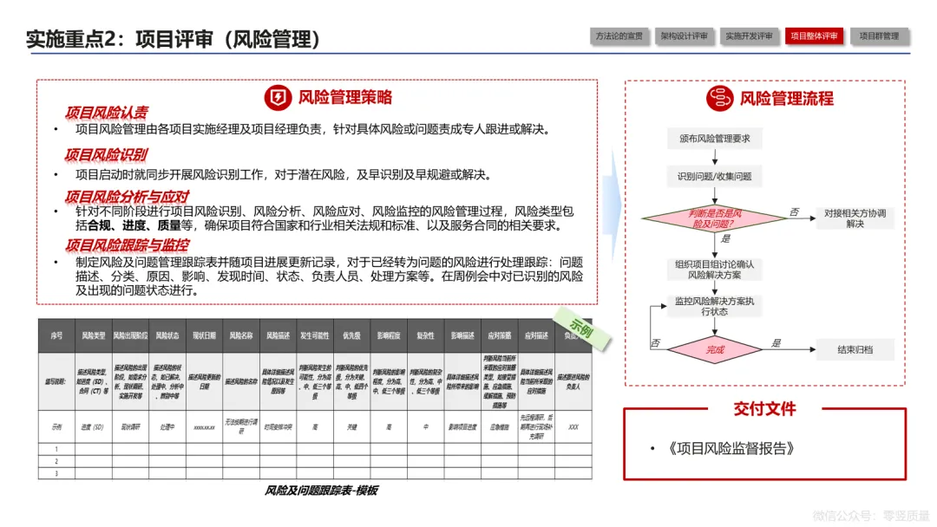Screen dimensions: 937x527
Task: Click the 交付文件 heading
Action: (x=765, y=409)
